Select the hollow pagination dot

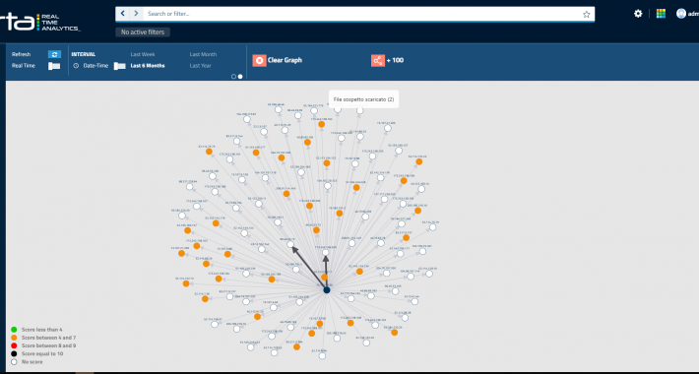coord(233,77)
